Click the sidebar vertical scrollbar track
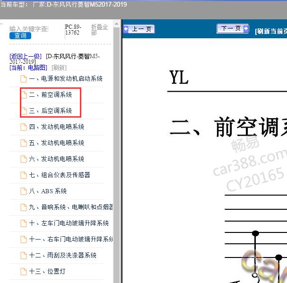This screenshot has height=283, width=287. 116,155
